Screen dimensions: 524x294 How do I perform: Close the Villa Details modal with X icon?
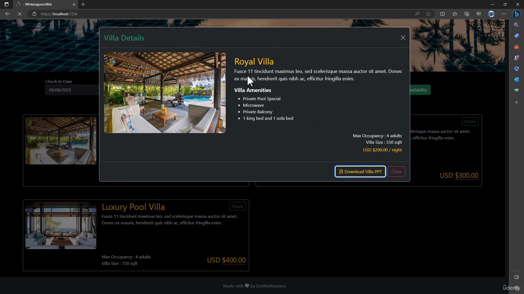click(x=403, y=38)
